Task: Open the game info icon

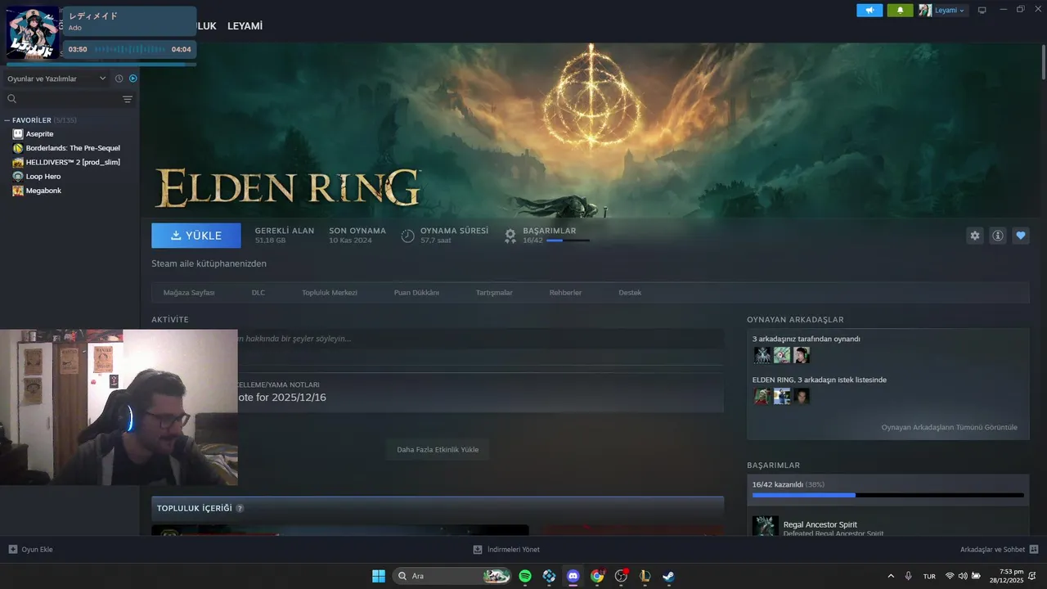Action: [x=998, y=236]
